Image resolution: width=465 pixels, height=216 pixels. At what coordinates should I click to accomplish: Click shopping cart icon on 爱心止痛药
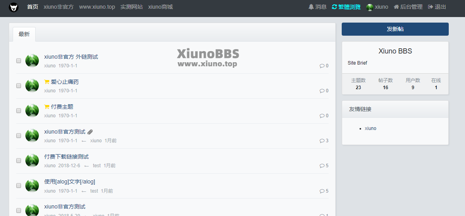point(46,82)
